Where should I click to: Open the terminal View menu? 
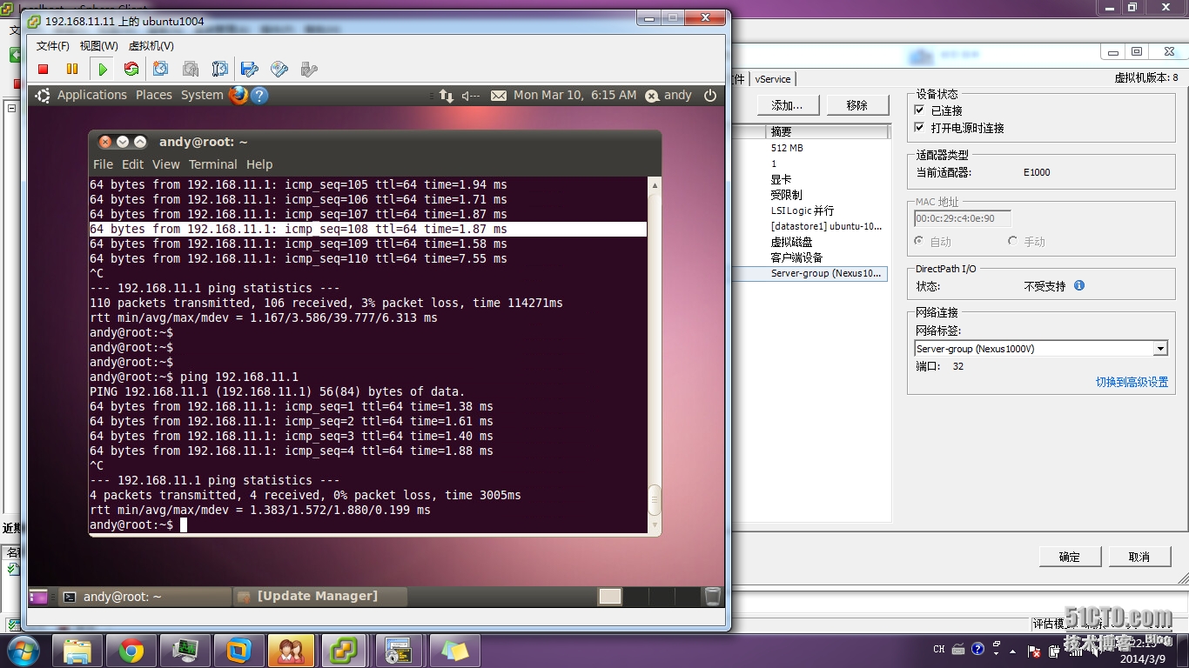pyautogui.click(x=166, y=164)
